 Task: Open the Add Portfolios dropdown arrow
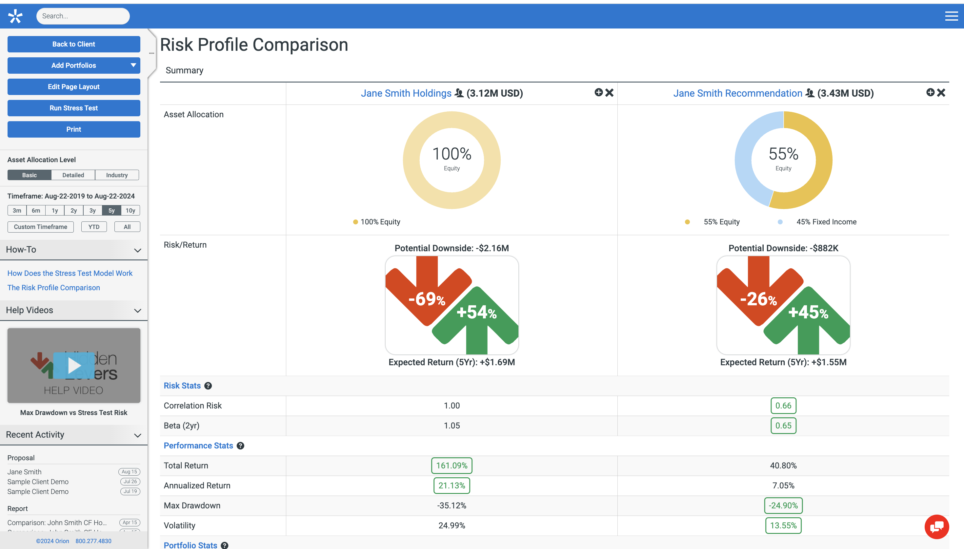(133, 65)
